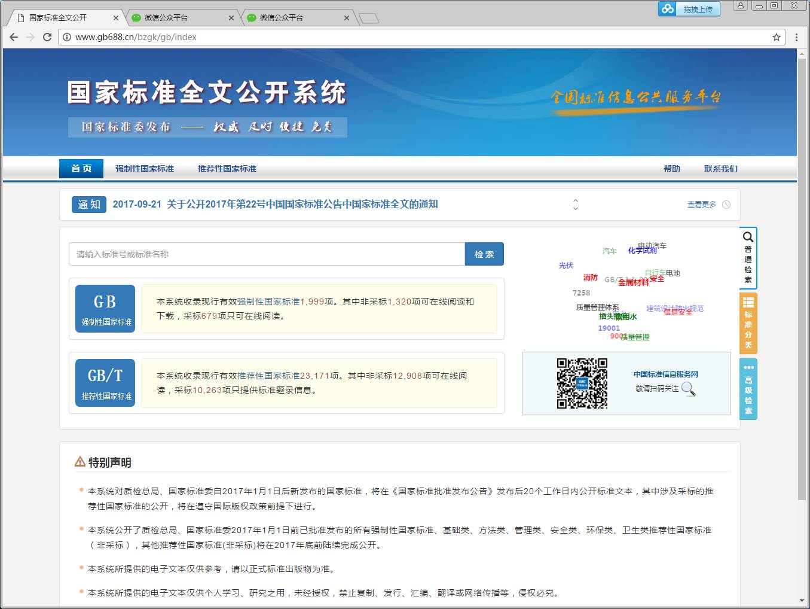810x609 pixels.
Task: Open 普通检索 magnifier side tab
Action: [748, 258]
